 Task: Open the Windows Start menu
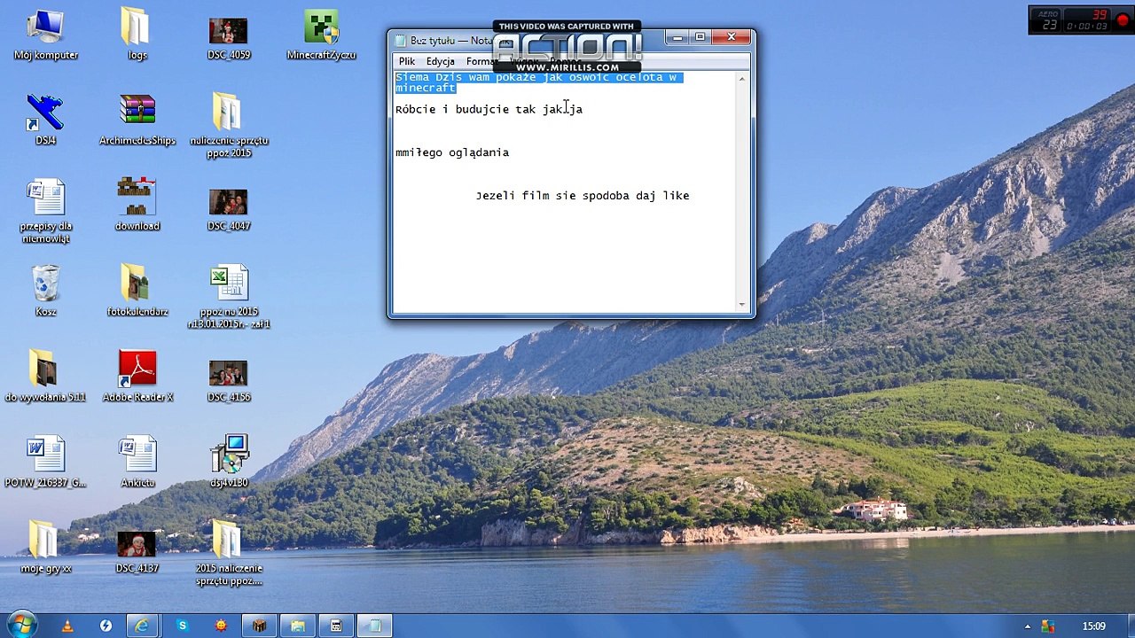point(20,626)
